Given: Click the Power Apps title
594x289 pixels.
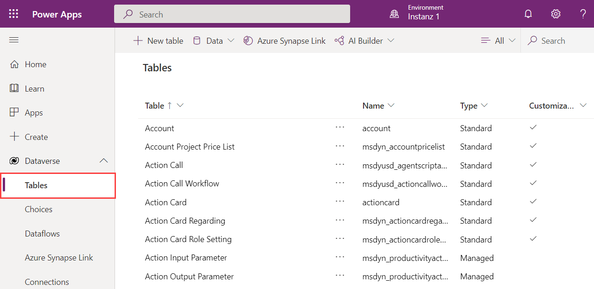Looking at the screenshot, I should click(x=57, y=14).
